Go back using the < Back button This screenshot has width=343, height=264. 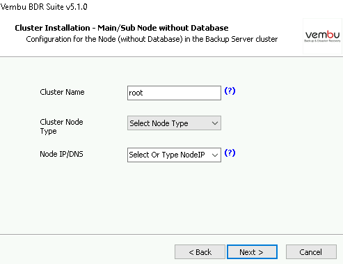pos(200,252)
